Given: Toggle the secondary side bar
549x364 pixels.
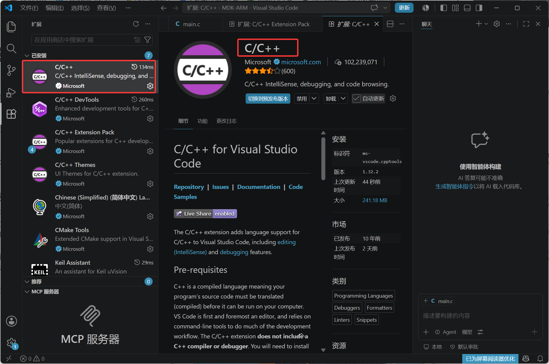Looking at the screenshot, I should pyautogui.click(x=479, y=8).
